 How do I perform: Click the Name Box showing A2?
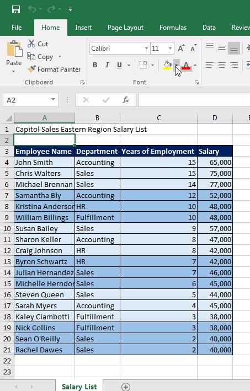click(26, 100)
